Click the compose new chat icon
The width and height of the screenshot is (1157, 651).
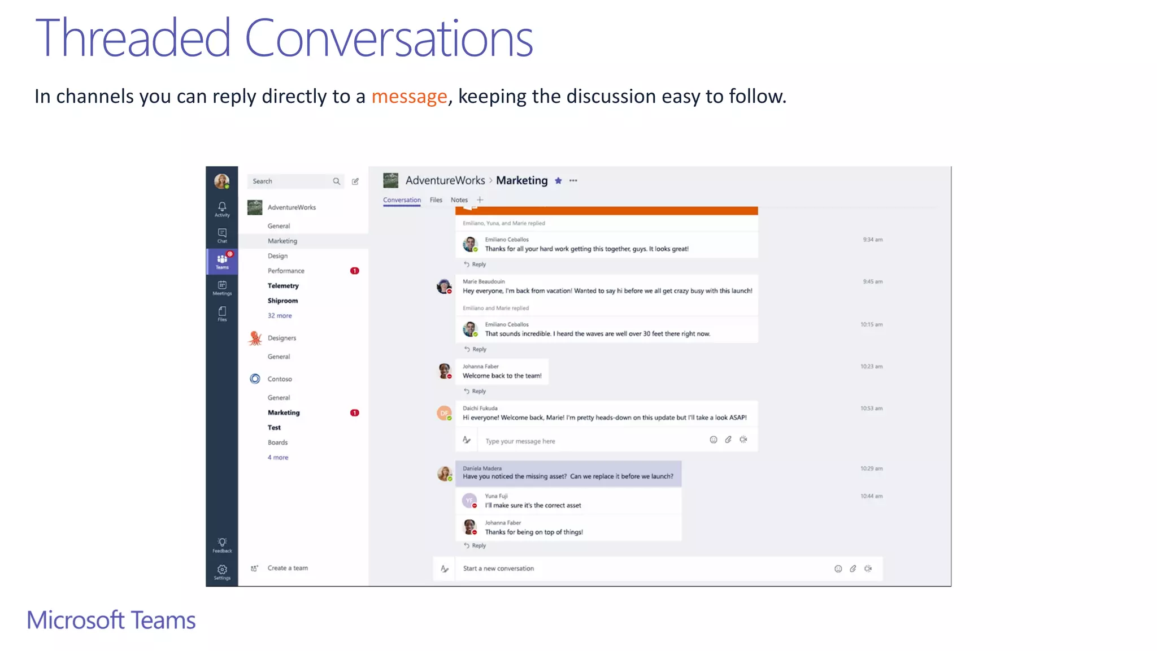[x=355, y=181]
